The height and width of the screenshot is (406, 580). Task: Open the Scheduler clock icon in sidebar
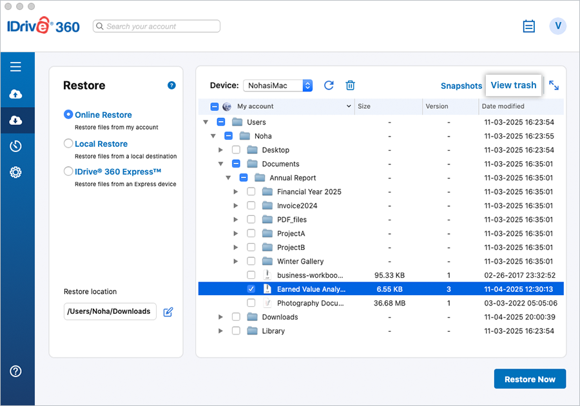[x=16, y=146]
